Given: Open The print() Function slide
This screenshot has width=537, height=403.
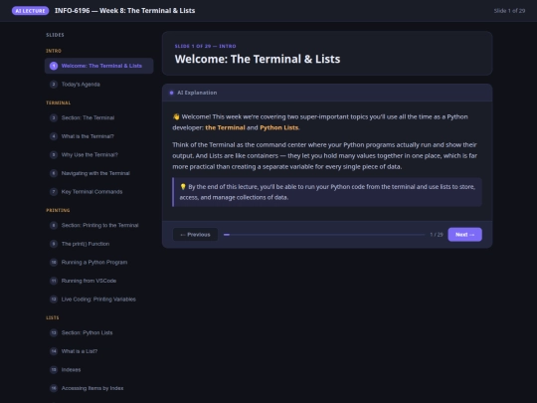Looking at the screenshot, I should coord(99,244).
